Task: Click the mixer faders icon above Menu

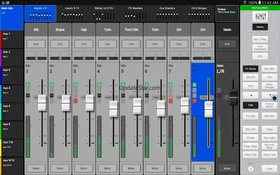Action: click(x=260, y=16)
